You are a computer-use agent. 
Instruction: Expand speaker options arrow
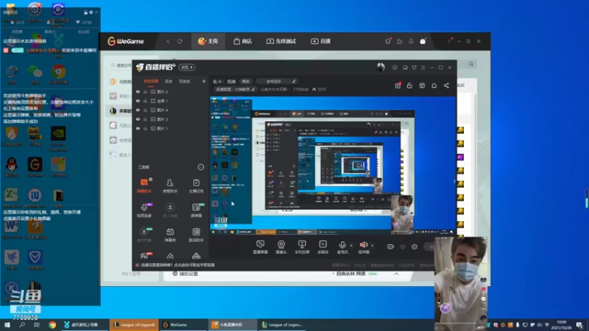373,246
